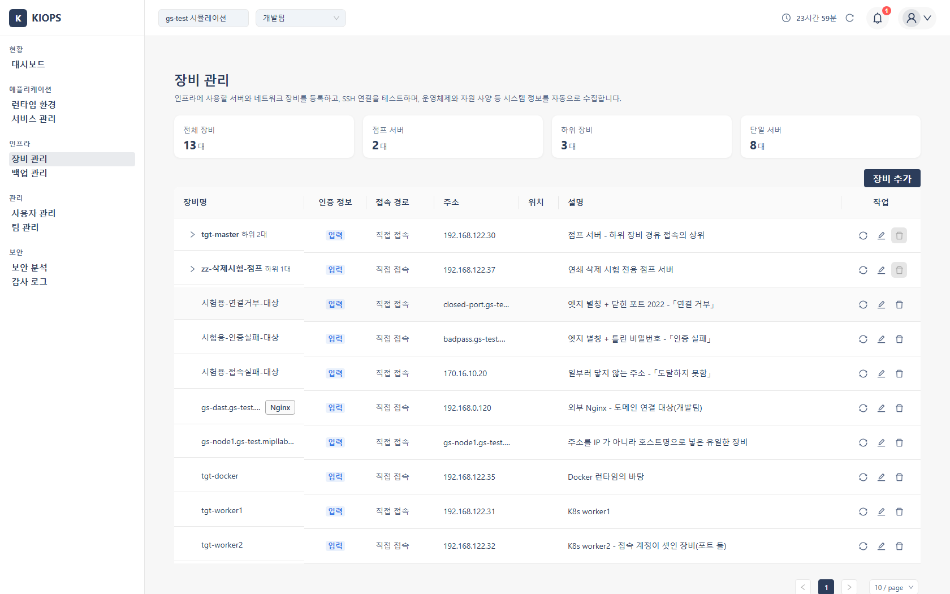Edit the gs-node1.gs-test device row

click(x=881, y=442)
